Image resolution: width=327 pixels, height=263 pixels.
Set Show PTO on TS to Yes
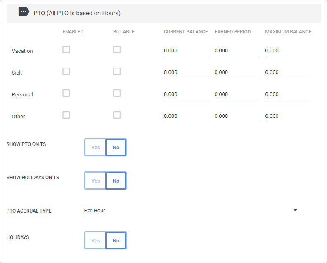pos(95,147)
